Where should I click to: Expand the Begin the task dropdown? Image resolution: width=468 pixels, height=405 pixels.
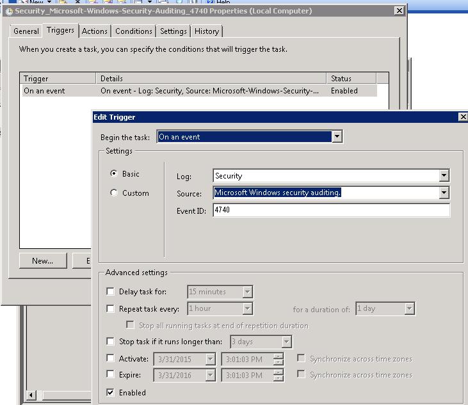337,137
